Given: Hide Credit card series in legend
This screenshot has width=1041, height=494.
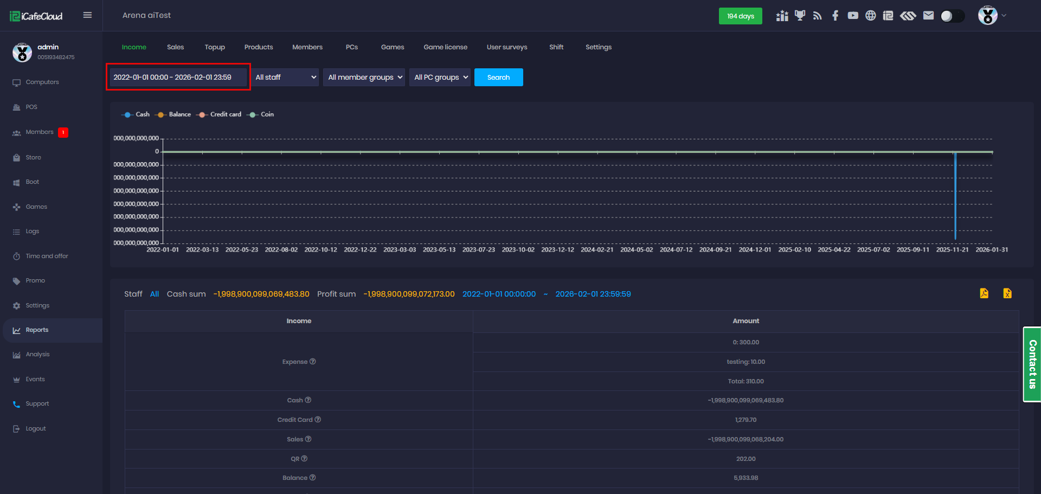Looking at the screenshot, I should click(220, 114).
